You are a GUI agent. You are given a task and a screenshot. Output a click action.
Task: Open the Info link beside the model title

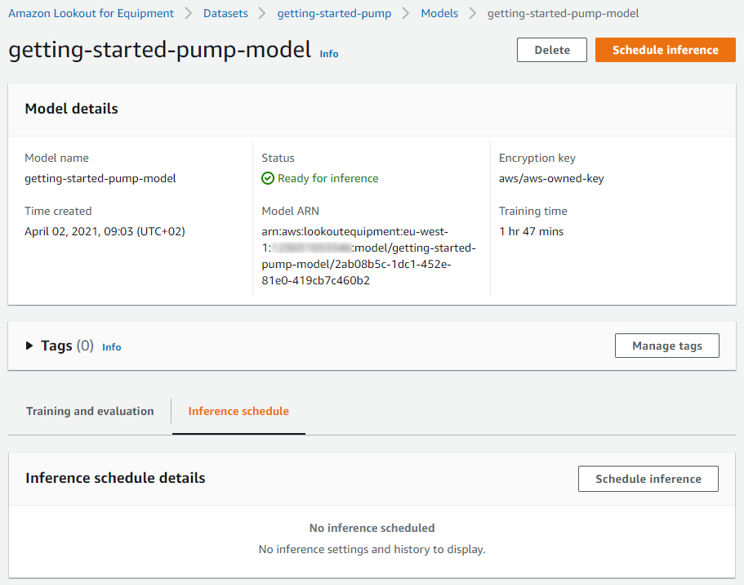coord(329,54)
